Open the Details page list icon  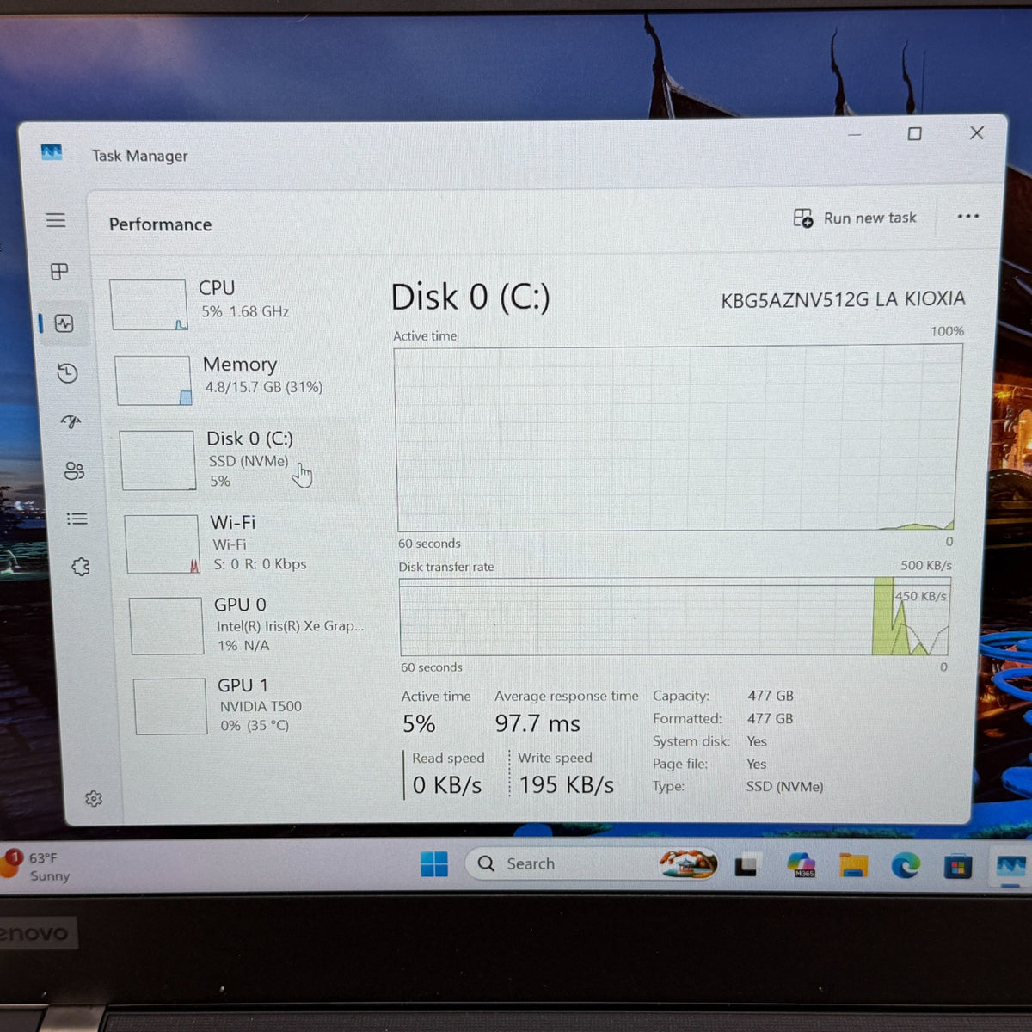point(77,519)
